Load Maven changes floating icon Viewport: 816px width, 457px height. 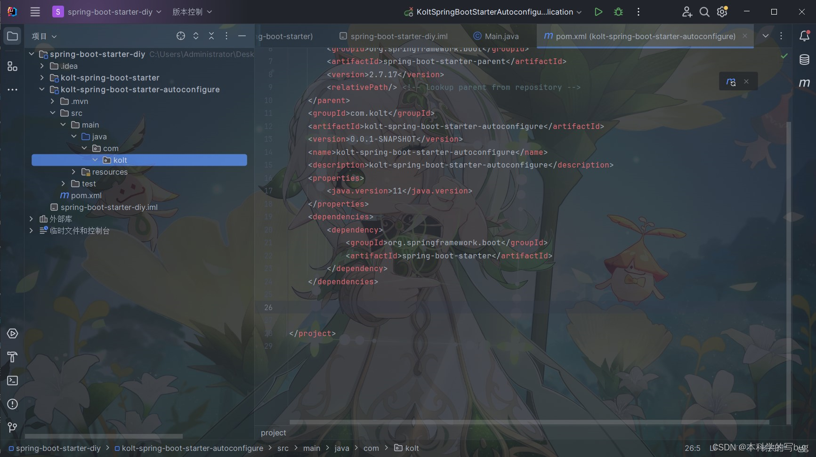731,82
